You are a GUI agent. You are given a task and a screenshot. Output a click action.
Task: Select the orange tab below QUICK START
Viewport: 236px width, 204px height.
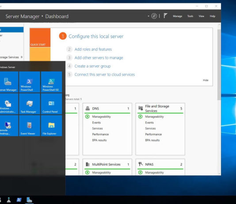40,54
